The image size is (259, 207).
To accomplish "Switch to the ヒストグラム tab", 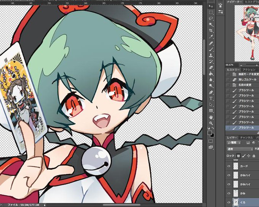I will pos(252,2).
